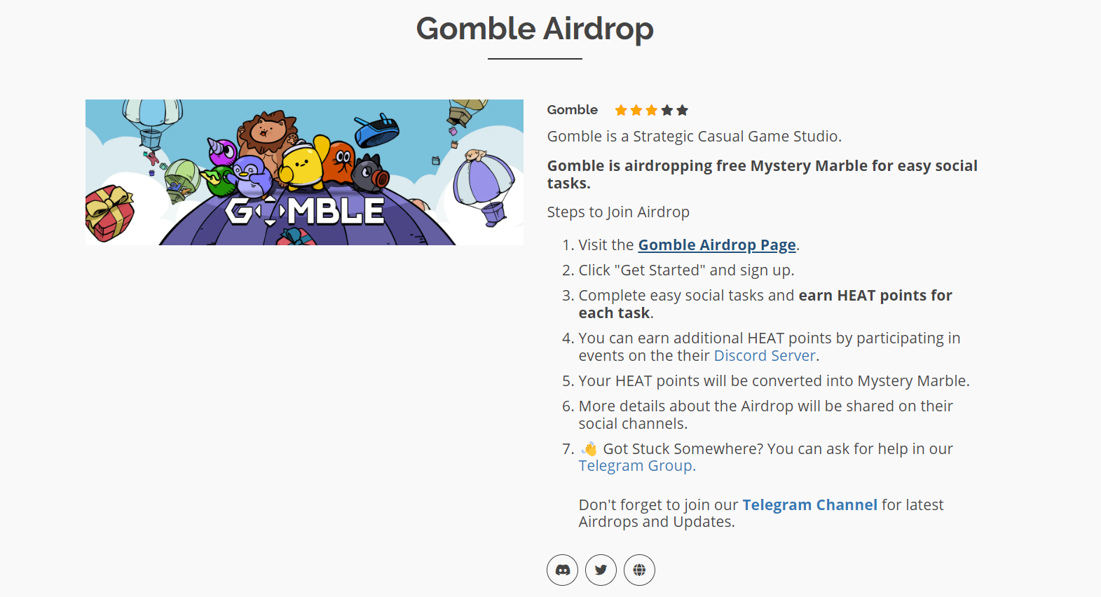Click the Twitter bird icon
1101x597 pixels.
(601, 570)
